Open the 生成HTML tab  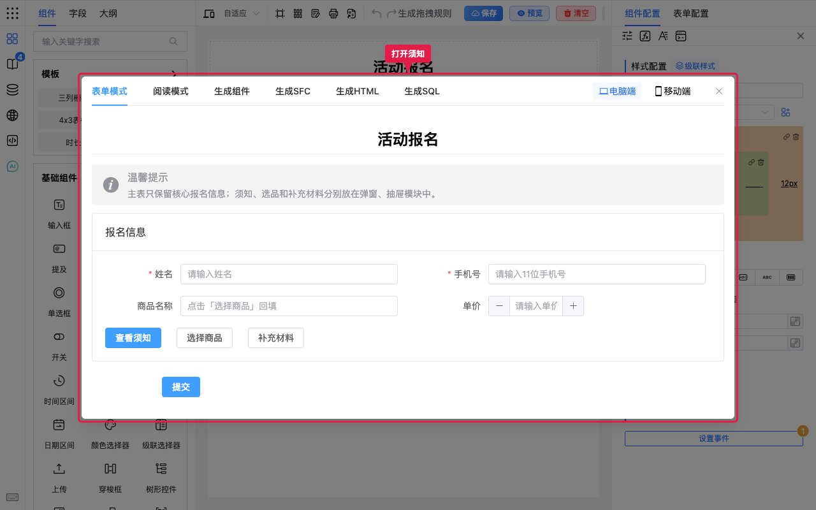pyautogui.click(x=358, y=91)
